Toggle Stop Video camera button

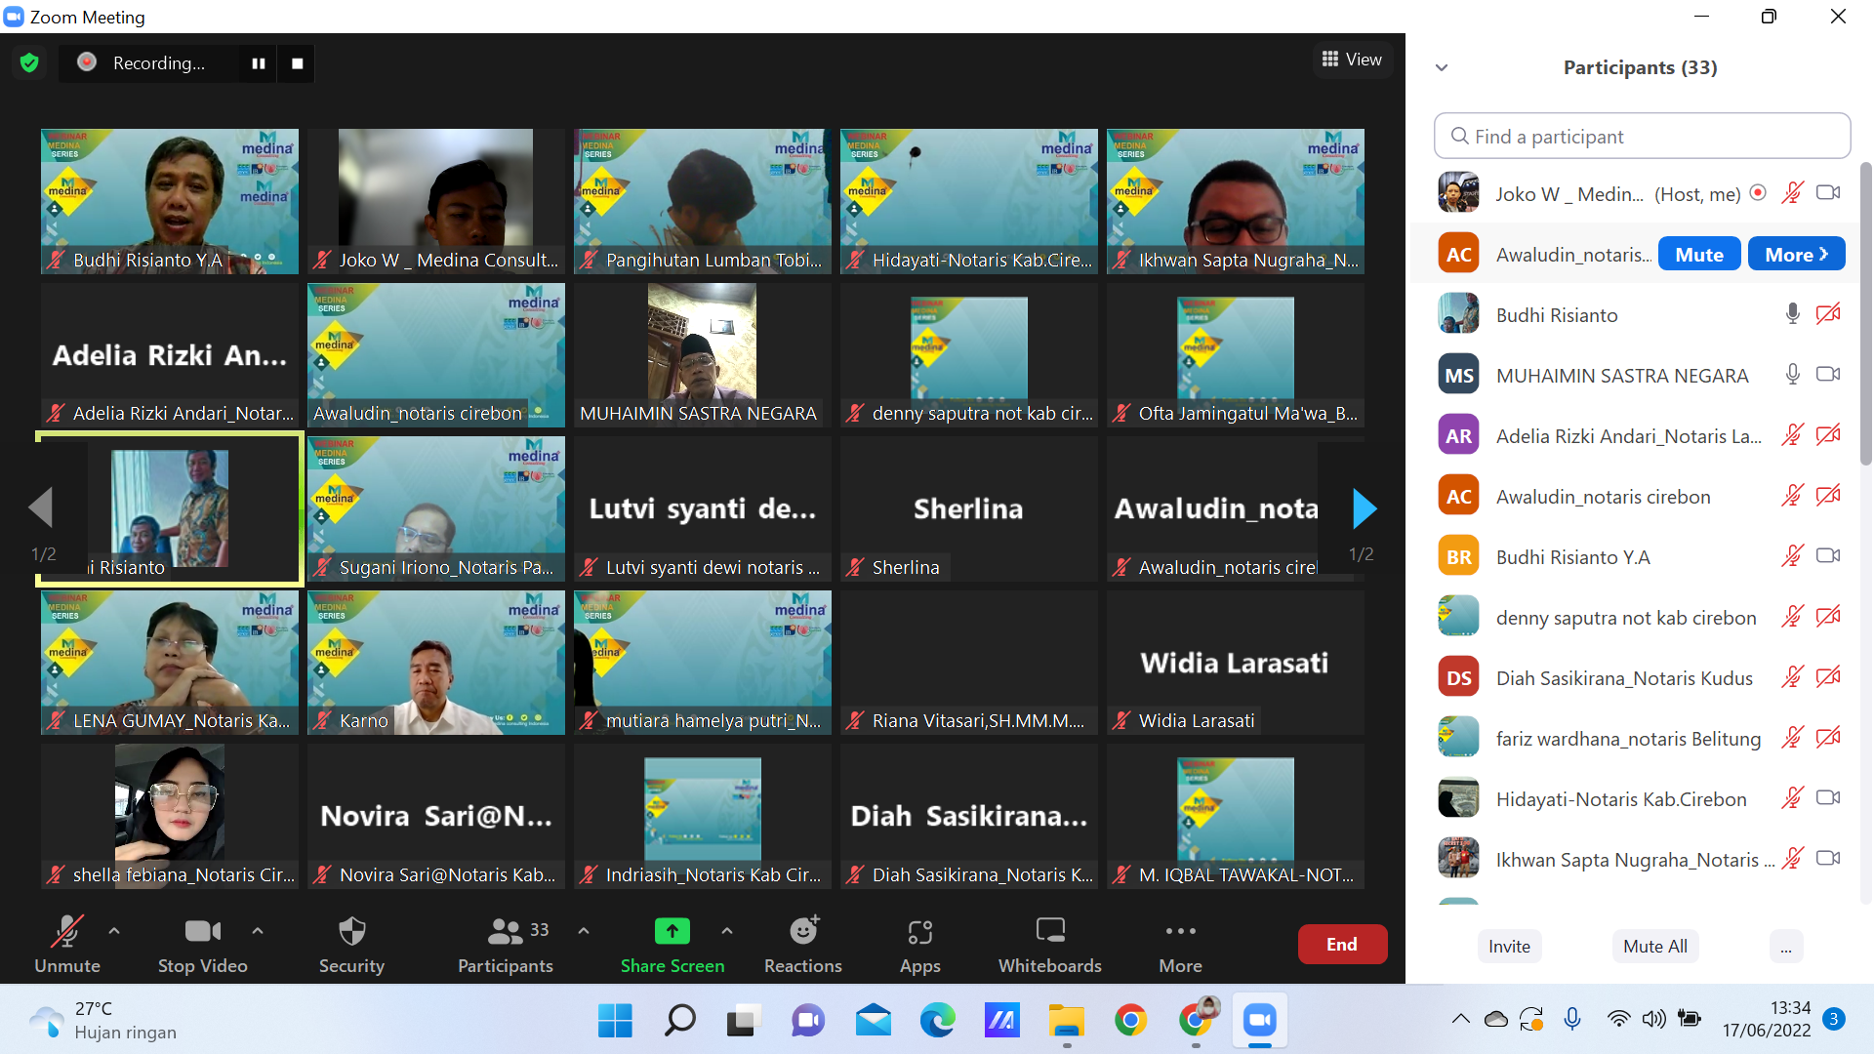(202, 944)
